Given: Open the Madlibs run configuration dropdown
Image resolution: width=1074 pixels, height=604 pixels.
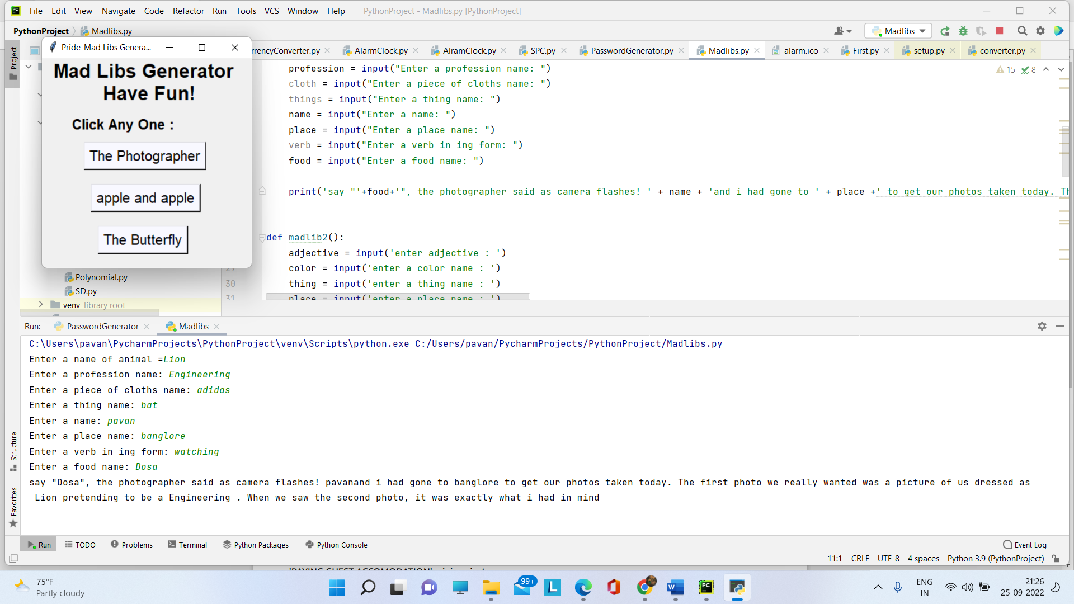Looking at the screenshot, I should (x=898, y=31).
